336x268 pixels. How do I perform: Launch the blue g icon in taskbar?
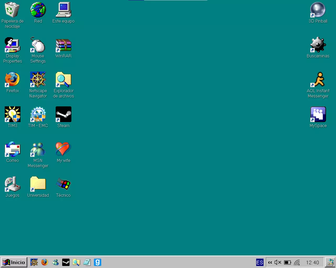[x=97, y=262]
